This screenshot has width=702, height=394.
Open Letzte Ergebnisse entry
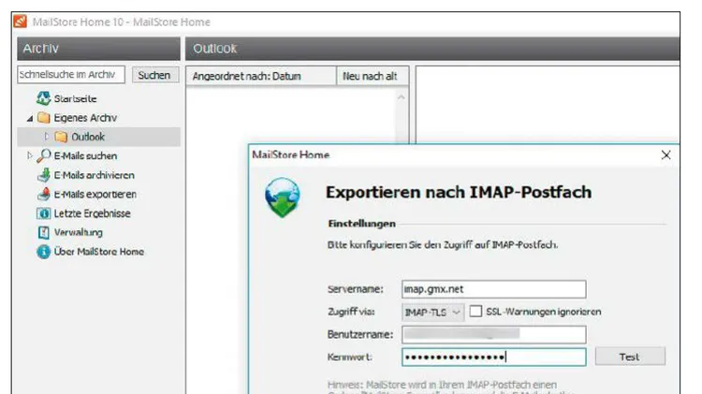click(93, 213)
